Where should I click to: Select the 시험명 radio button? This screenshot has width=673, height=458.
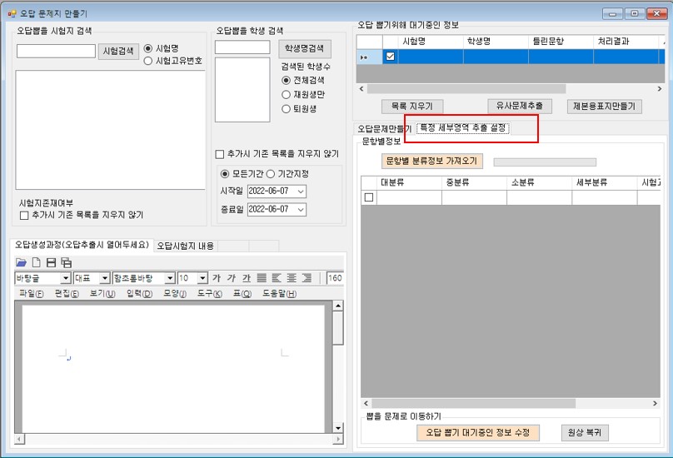tap(148, 48)
